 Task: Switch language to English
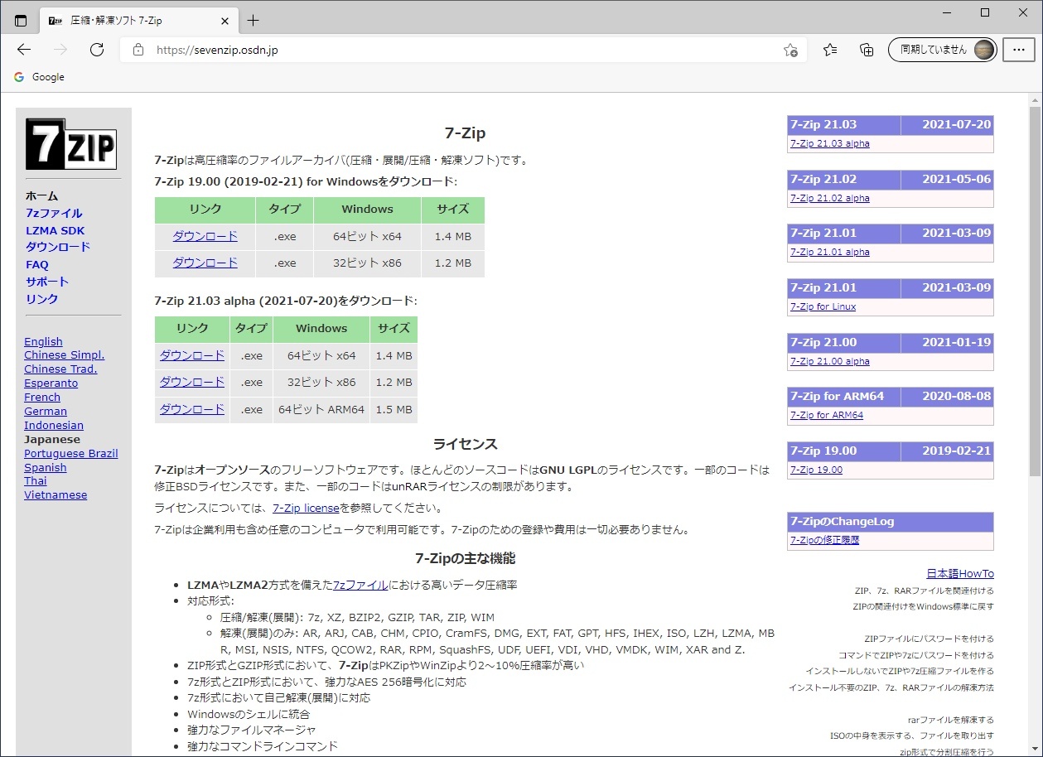pos(43,341)
